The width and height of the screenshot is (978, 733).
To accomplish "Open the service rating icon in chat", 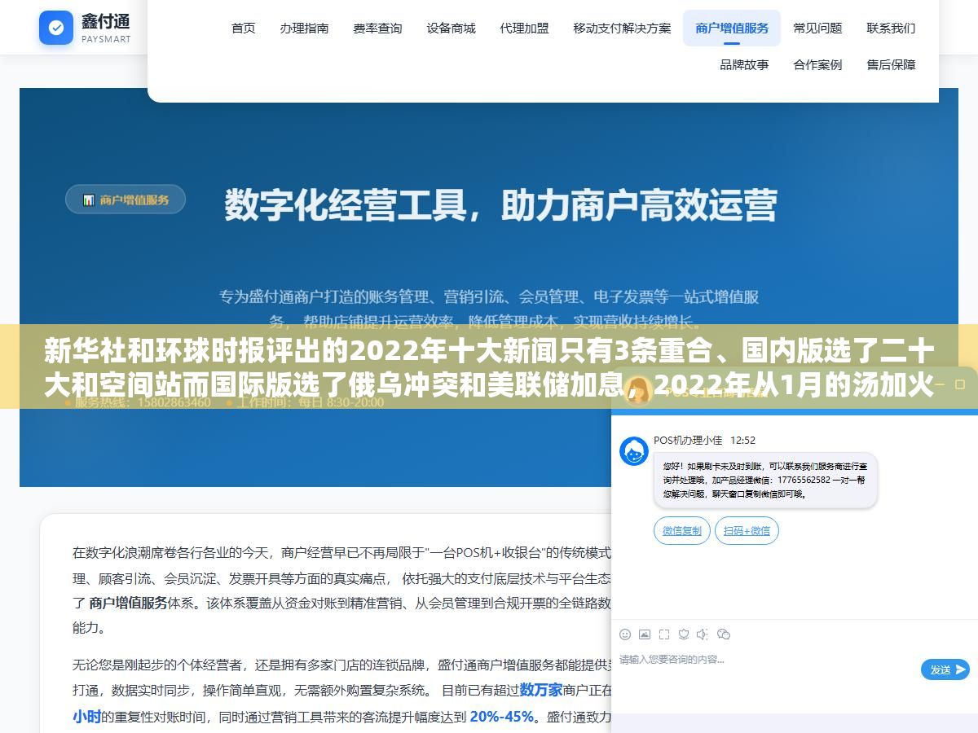I will 684,634.
